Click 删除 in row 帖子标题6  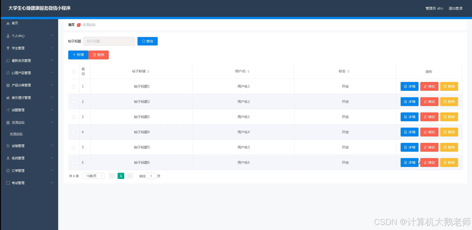(x=449, y=162)
